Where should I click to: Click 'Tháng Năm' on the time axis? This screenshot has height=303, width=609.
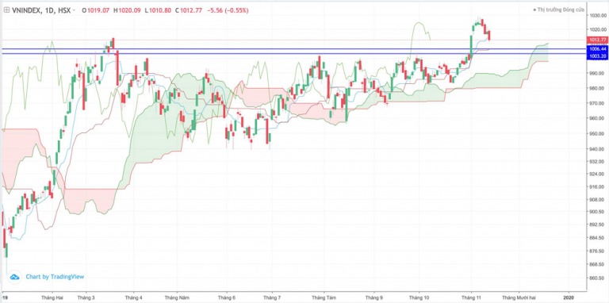click(177, 298)
